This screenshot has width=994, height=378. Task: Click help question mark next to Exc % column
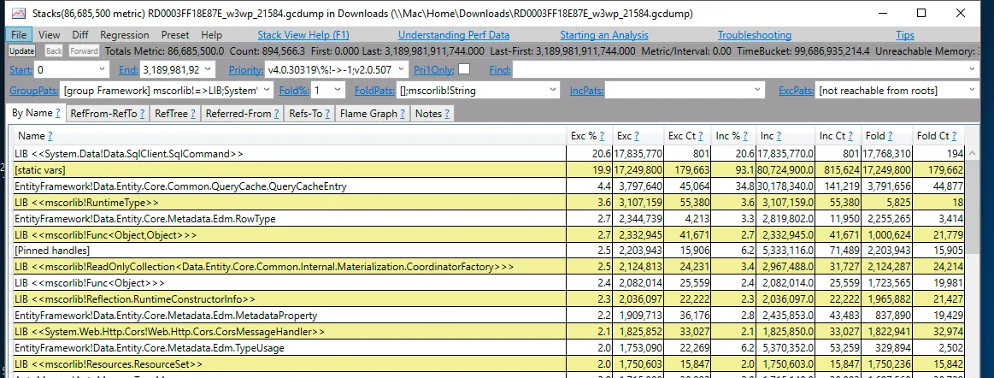tap(603, 136)
